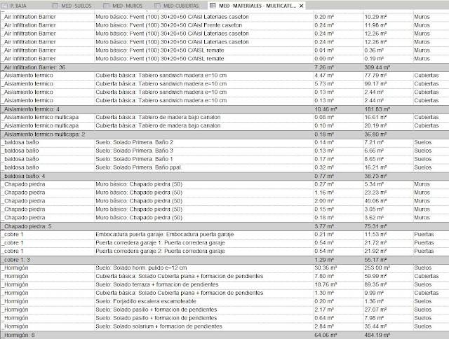Select the 'Air Infiltration Barrier: 36' group total row
Screen dimensions: 449x339
coord(224,67)
